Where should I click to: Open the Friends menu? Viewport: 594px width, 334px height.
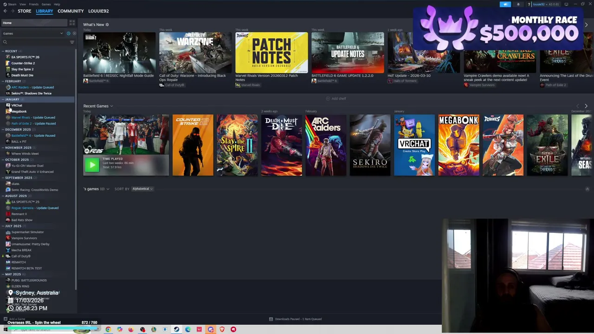click(34, 4)
